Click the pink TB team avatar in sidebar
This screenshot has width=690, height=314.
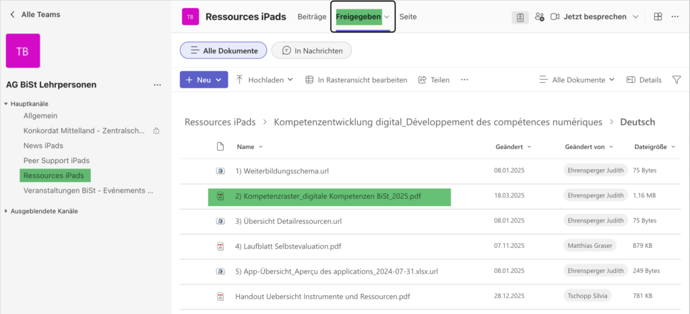(23, 51)
